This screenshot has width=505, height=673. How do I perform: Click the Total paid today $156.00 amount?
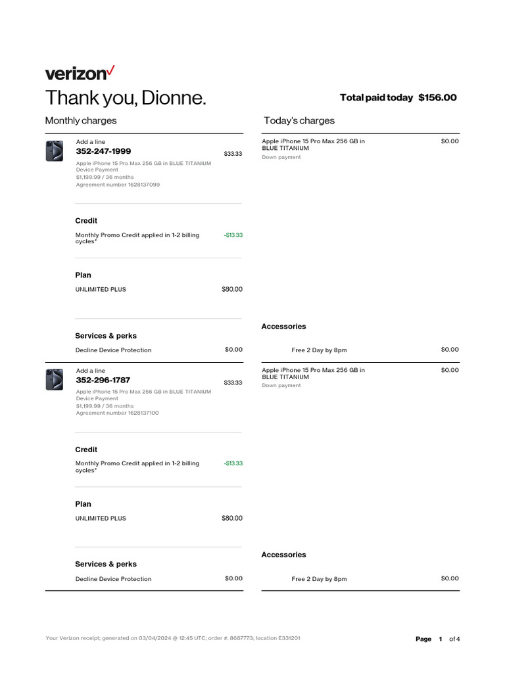point(437,97)
